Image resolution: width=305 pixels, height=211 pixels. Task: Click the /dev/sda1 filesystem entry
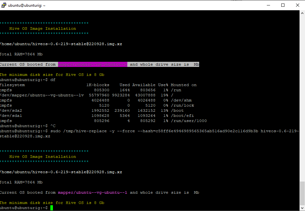[x=11, y=116]
